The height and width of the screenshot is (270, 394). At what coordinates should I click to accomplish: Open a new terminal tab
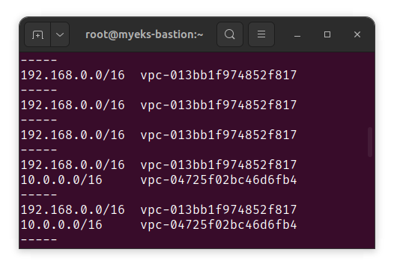coord(37,34)
